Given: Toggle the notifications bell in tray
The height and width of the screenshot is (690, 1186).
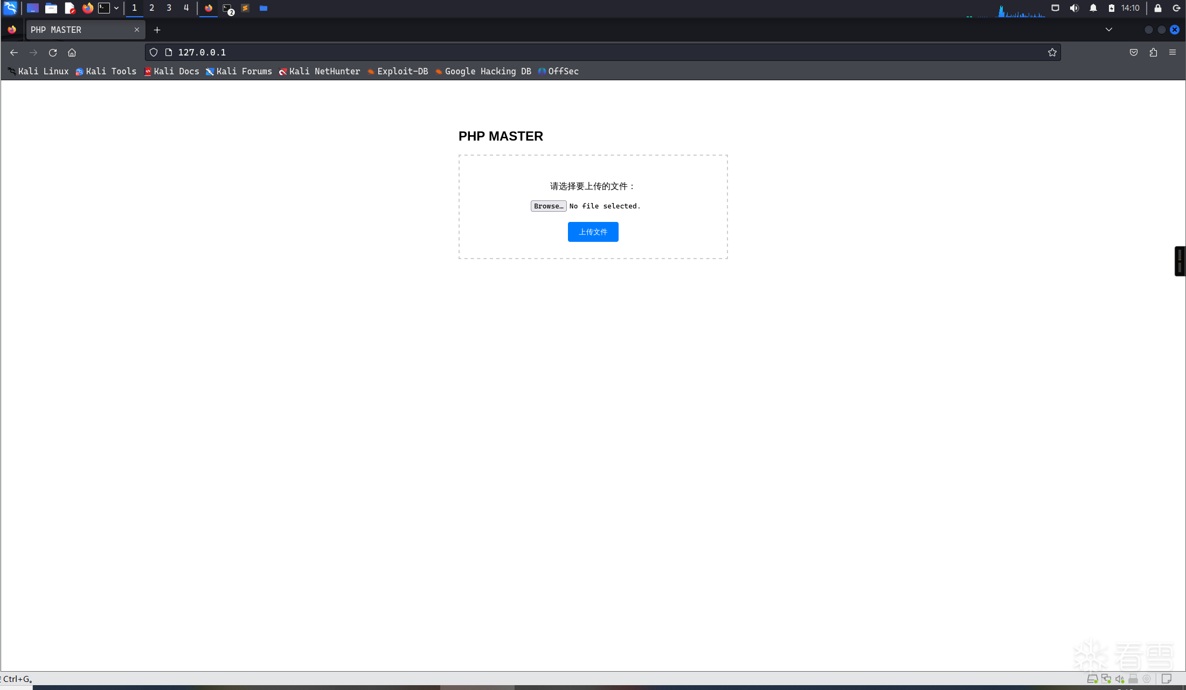Looking at the screenshot, I should (x=1093, y=8).
